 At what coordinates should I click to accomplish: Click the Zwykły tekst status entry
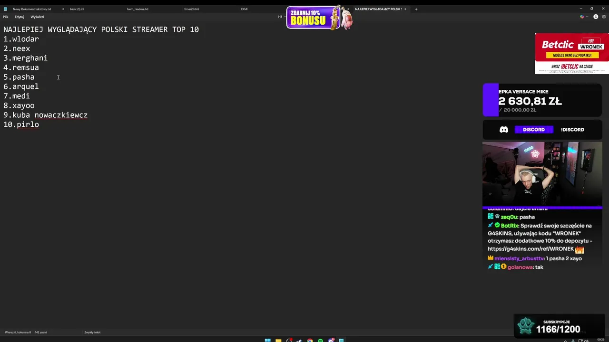click(x=92, y=332)
